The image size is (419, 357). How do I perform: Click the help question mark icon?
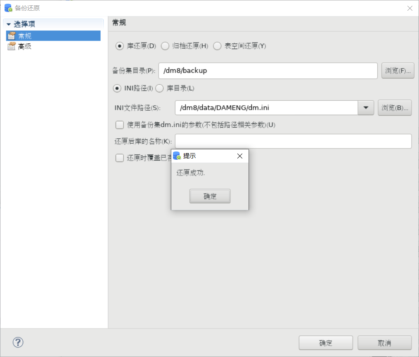[x=18, y=342]
